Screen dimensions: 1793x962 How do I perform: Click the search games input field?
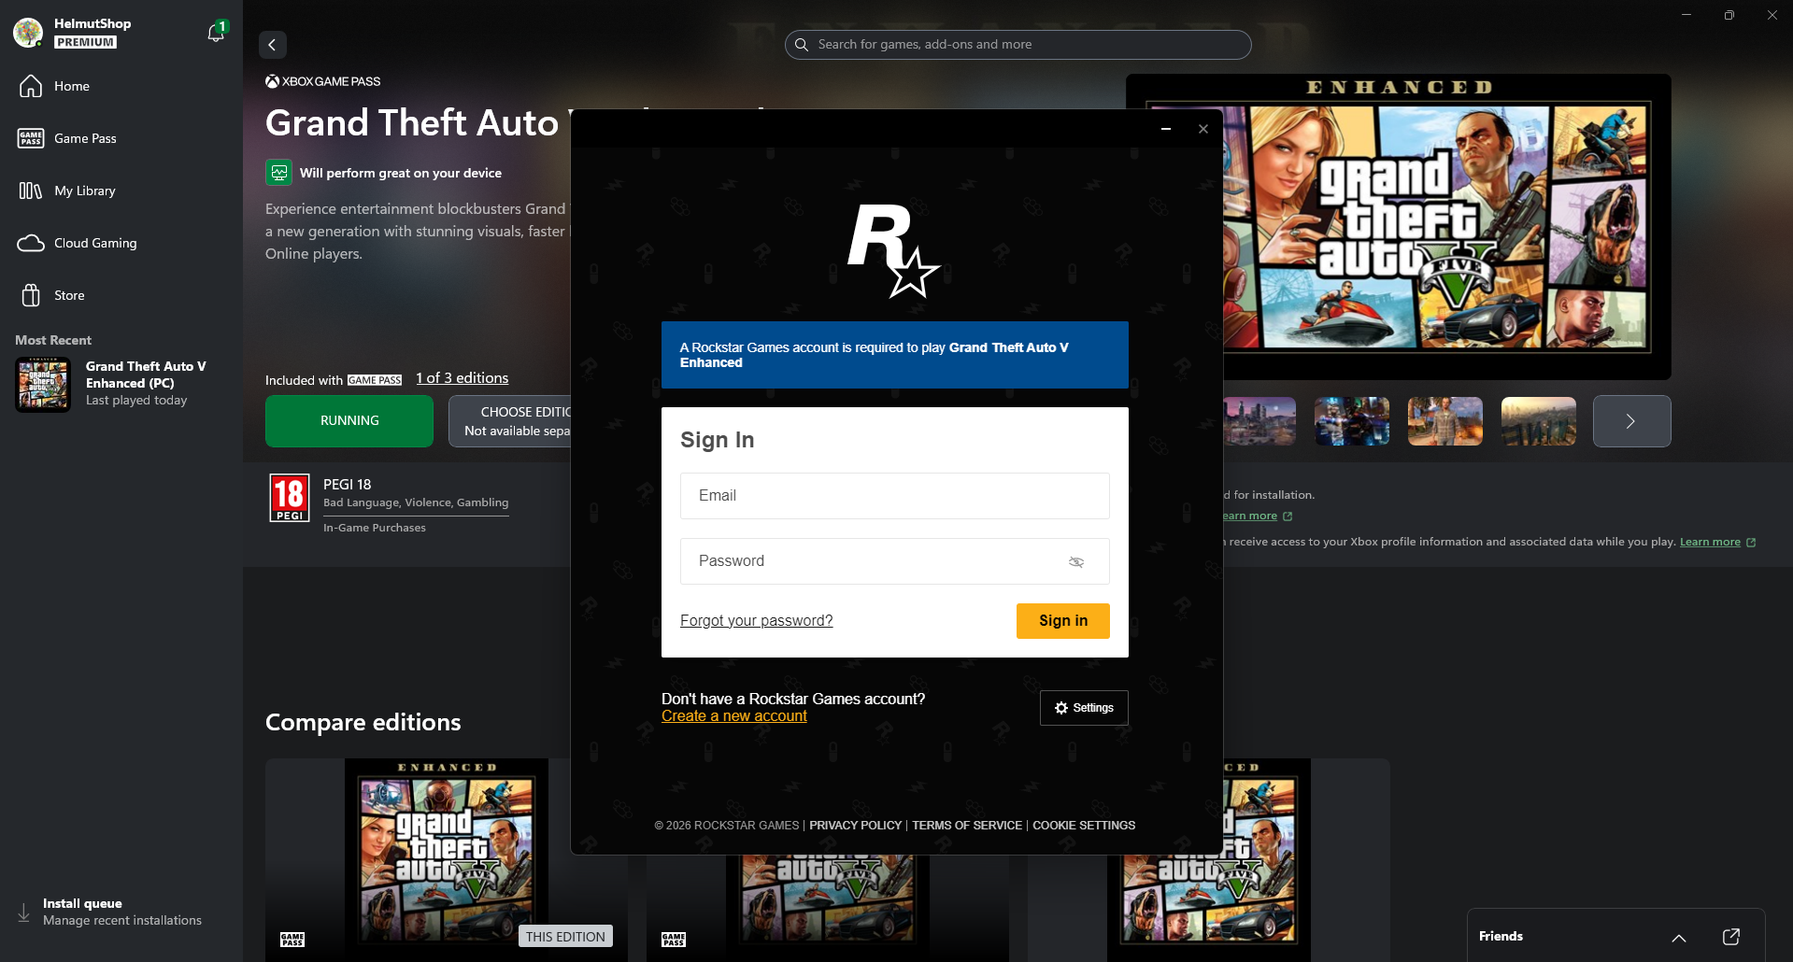(1017, 45)
